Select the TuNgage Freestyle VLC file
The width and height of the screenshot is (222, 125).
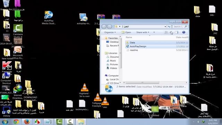97,100
